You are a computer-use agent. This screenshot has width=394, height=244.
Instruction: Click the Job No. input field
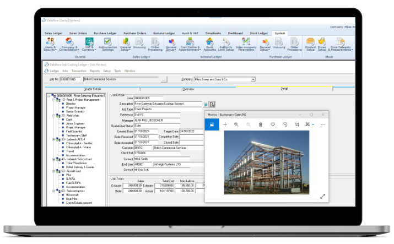[70, 79]
